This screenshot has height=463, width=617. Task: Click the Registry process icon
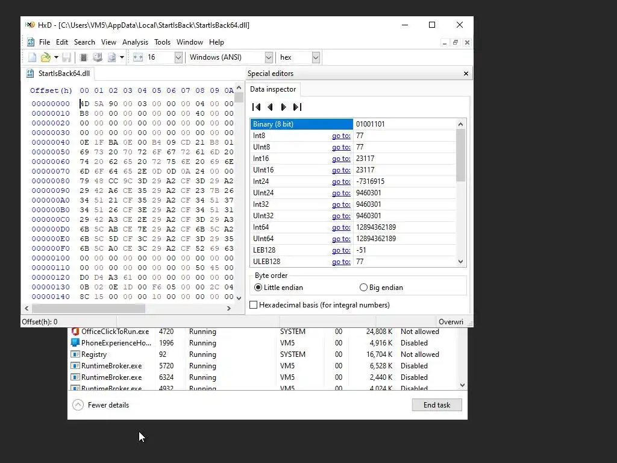pos(75,354)
